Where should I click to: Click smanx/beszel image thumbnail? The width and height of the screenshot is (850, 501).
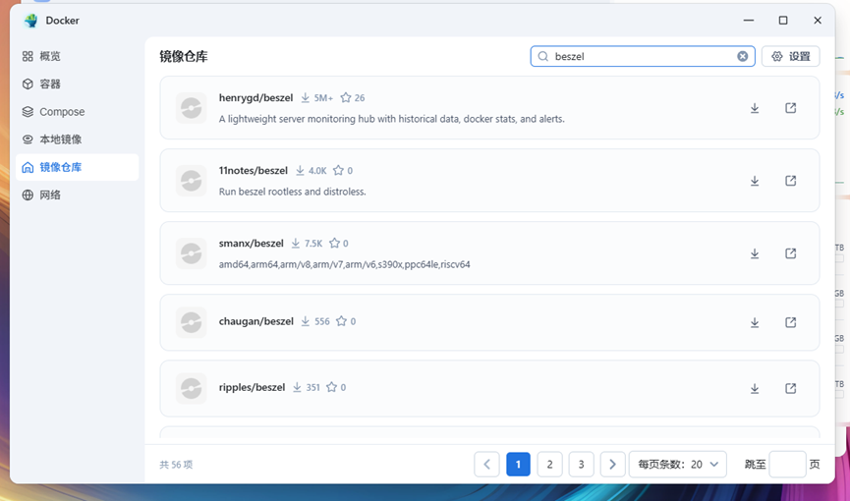click(191, 253)
